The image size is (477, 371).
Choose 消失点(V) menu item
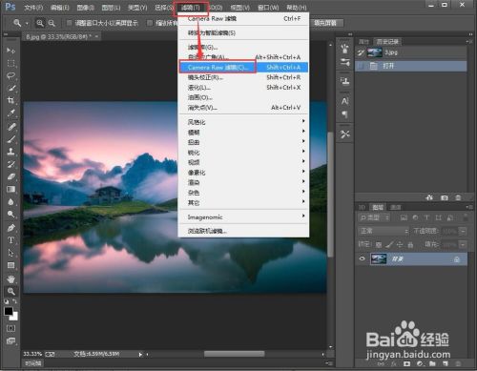coord(243,108)
